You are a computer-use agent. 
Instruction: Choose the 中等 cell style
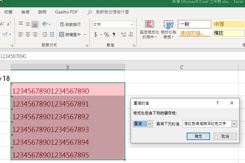point(228,24)
